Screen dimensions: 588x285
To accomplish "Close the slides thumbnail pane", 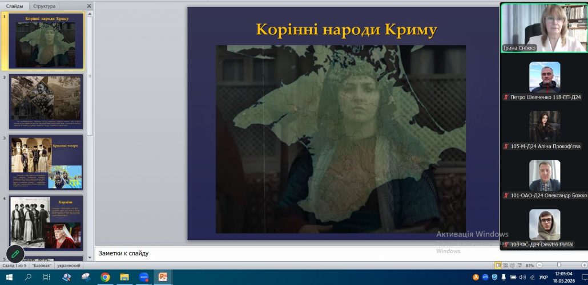I will point(89,6).
